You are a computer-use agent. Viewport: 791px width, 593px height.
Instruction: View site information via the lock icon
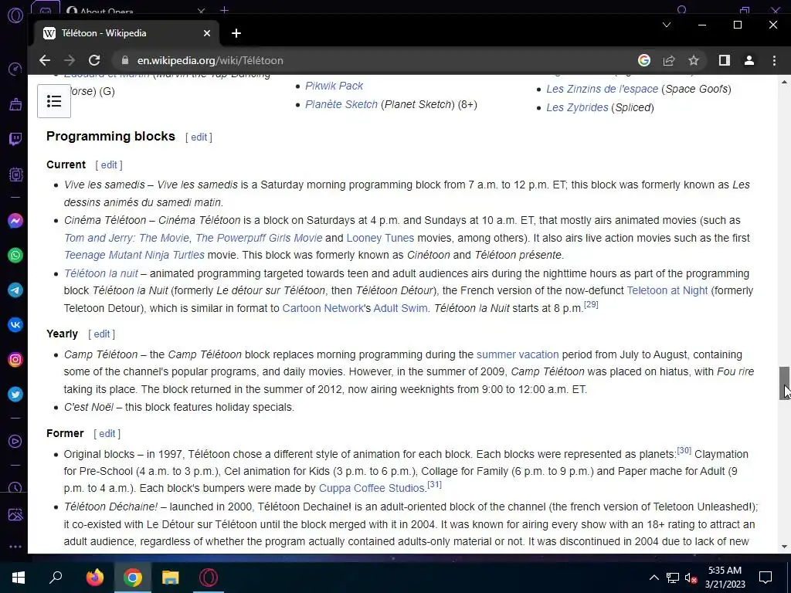(x=124, y=60)
